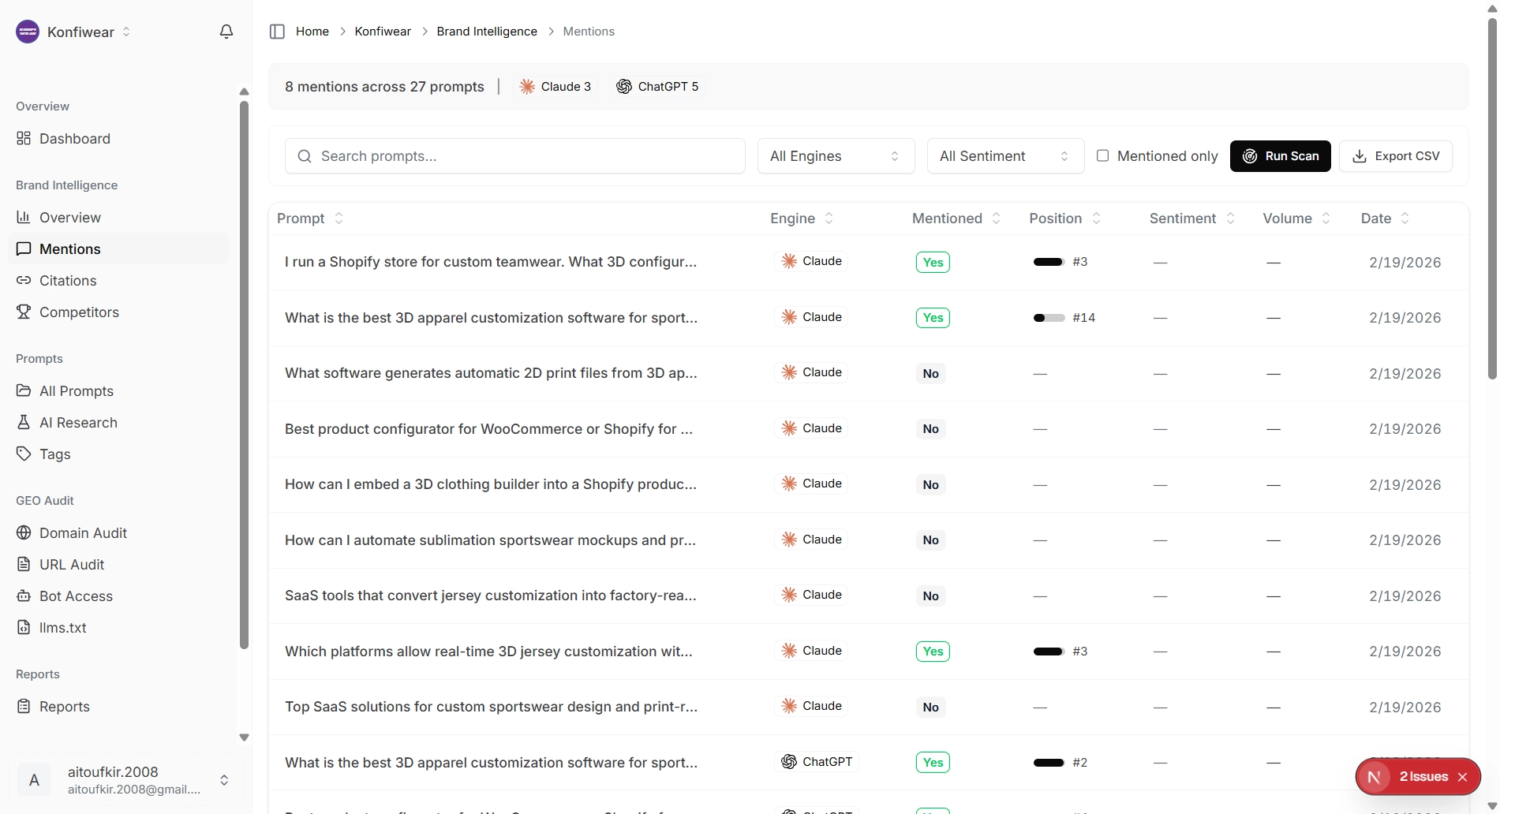This screenshot has width=1515, height=814.
Task: Click position bar in Shopify store row
Action: coord(1049,262)
